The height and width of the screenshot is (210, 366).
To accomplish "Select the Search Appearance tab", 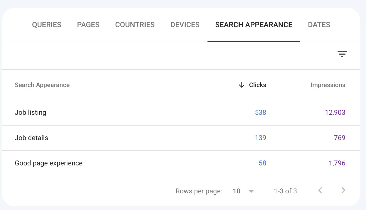I will [254, 25].
